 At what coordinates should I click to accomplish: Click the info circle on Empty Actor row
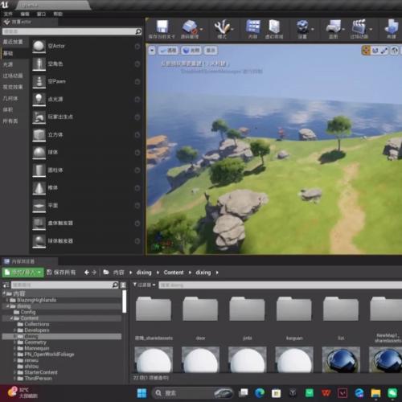tap(137, 47)
